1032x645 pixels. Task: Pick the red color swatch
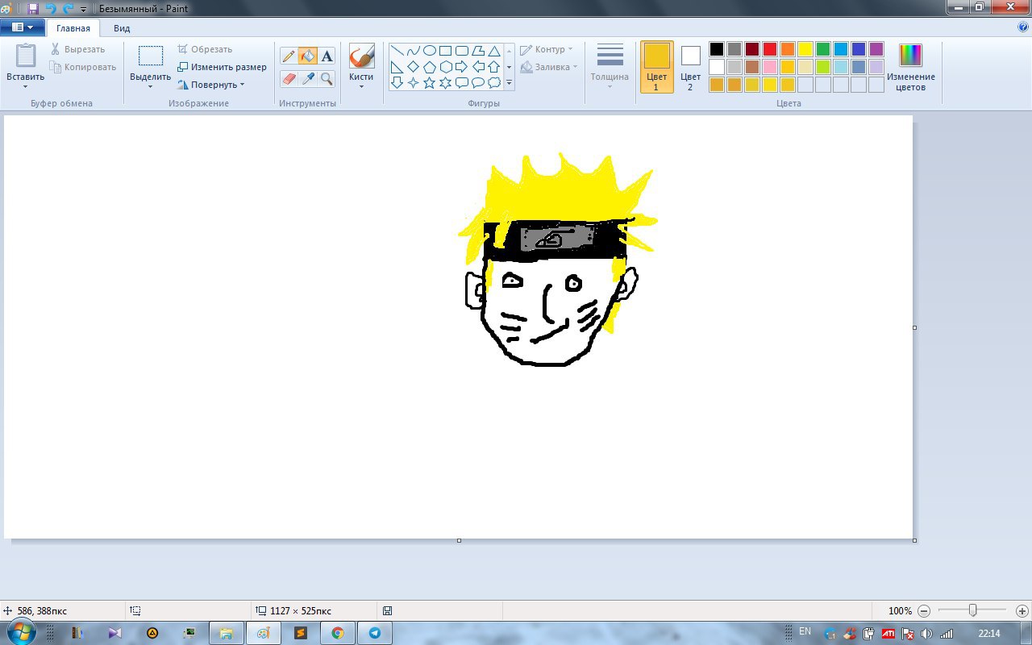tap(770, 49)
